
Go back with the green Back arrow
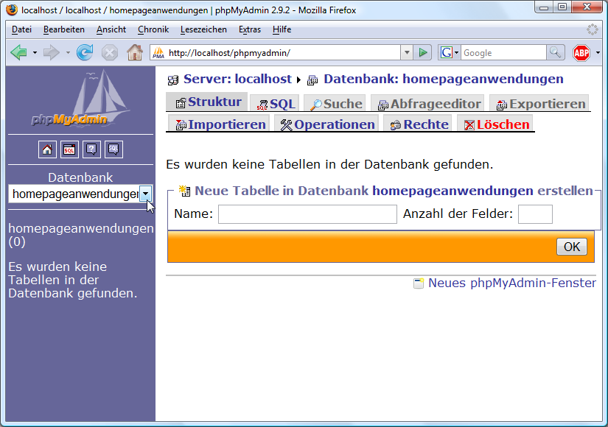(x=18, y=52)
